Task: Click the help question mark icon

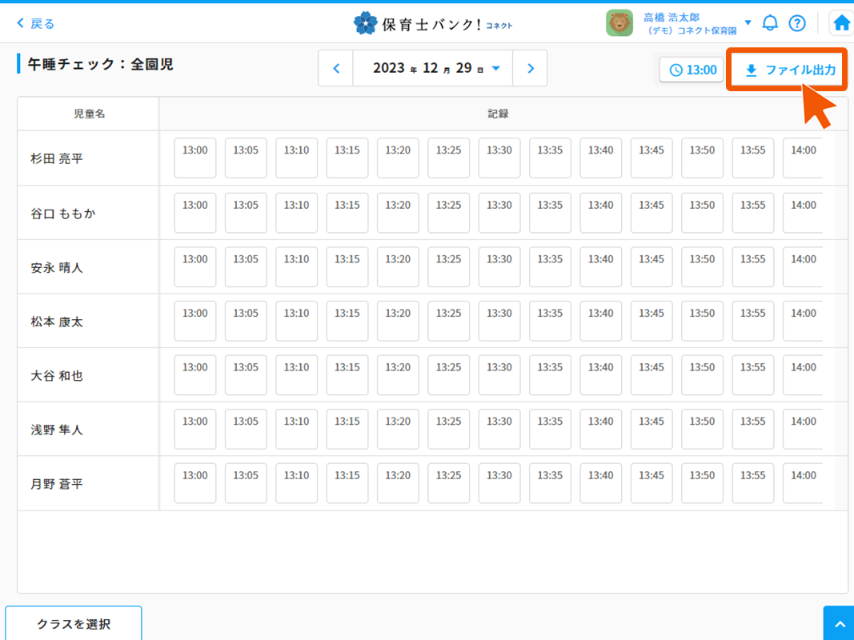Action: pos(797,23)
